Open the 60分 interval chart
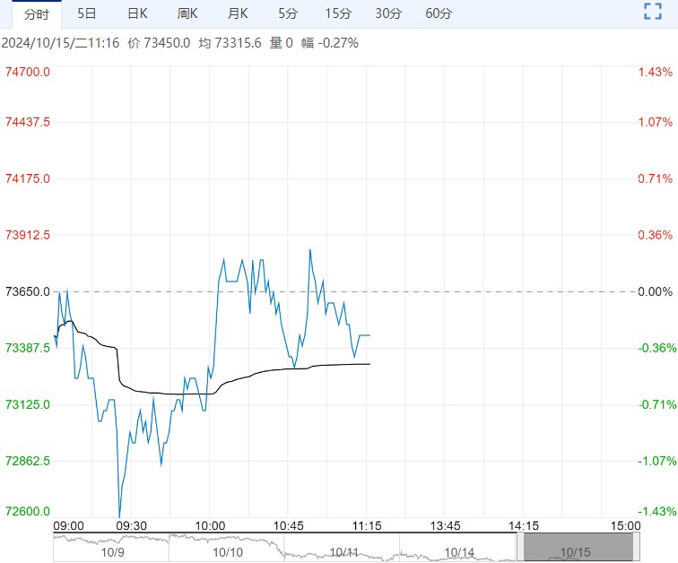Image resolution: width=678 pixels, height=563 pixels. 439,13
